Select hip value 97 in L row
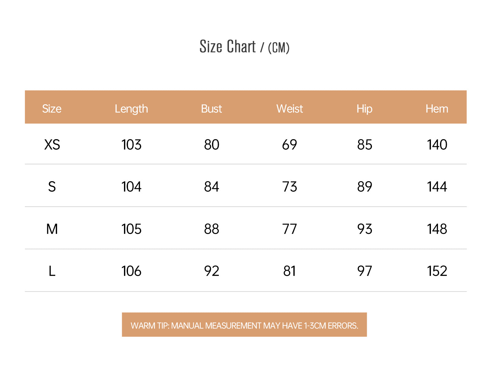This screenshot has height=368, width=491. pyautogui.click(x=364, y=271)
